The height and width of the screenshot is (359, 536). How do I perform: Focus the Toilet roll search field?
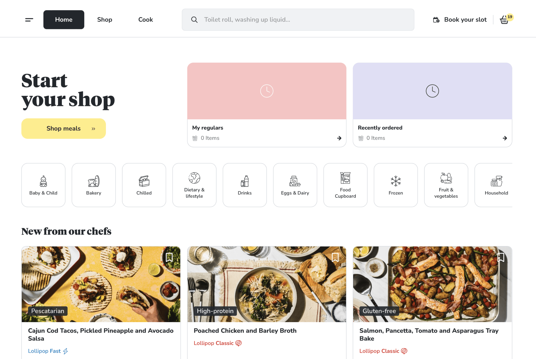(x=298, y=20)
